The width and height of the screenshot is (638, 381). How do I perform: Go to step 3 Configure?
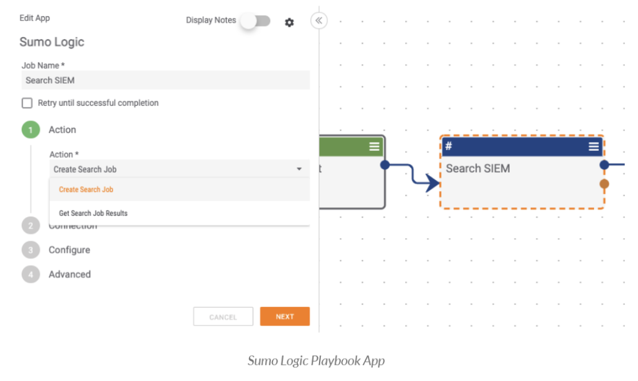point(56,250)
